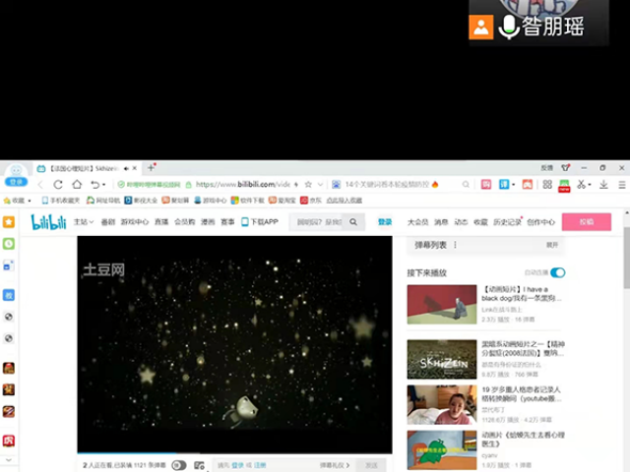
Task: Mute the tab with its speaker icon
Action: click(x=126, y=168)
